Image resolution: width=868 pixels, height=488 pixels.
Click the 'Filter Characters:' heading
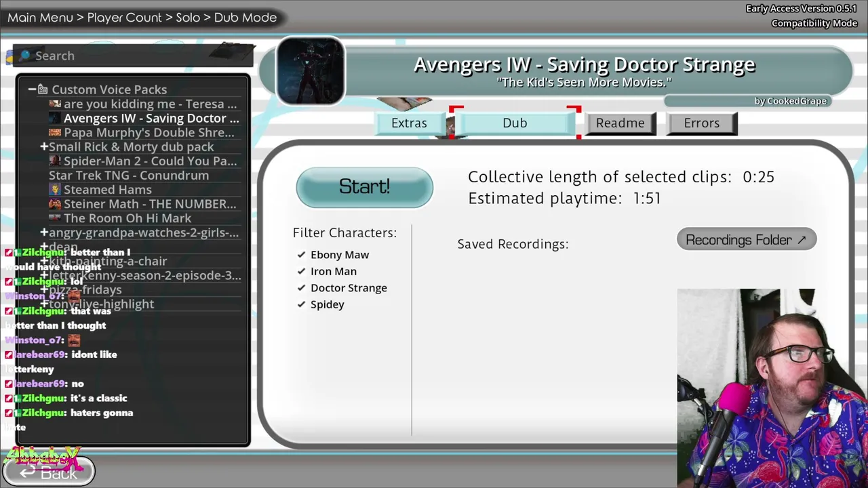[x=344, y=232]
